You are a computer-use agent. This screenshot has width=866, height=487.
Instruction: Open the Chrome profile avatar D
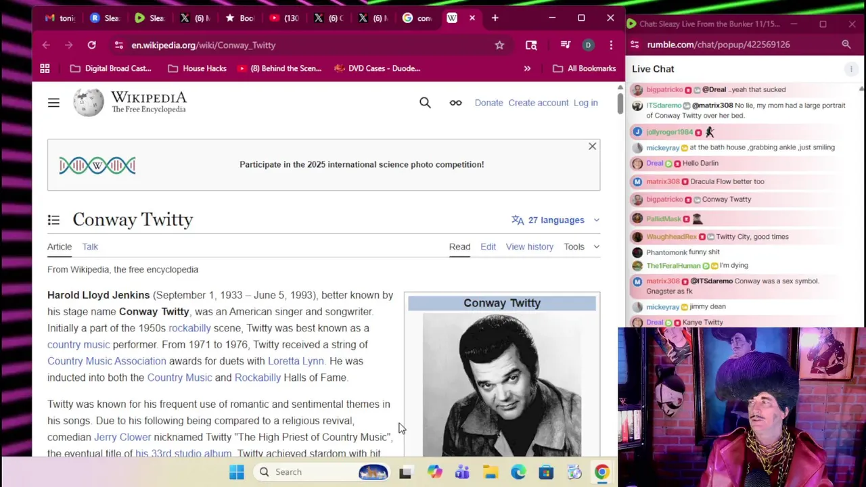(x=588, y=45)
